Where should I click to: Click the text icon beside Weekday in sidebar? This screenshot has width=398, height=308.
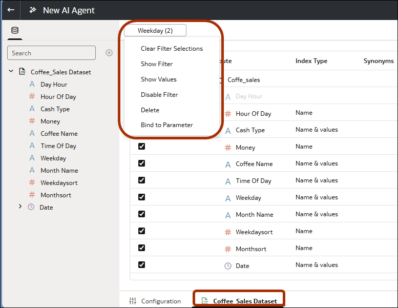tap(32, 158)
